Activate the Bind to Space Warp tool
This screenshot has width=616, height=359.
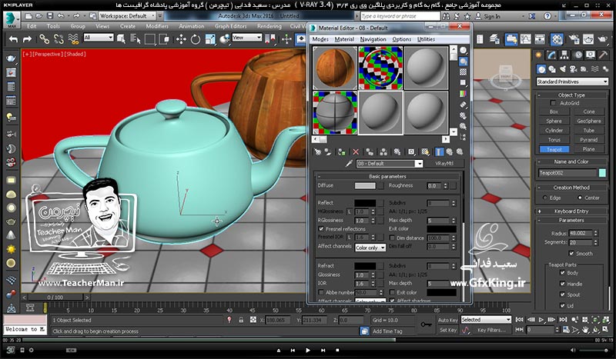coord(73,39)
